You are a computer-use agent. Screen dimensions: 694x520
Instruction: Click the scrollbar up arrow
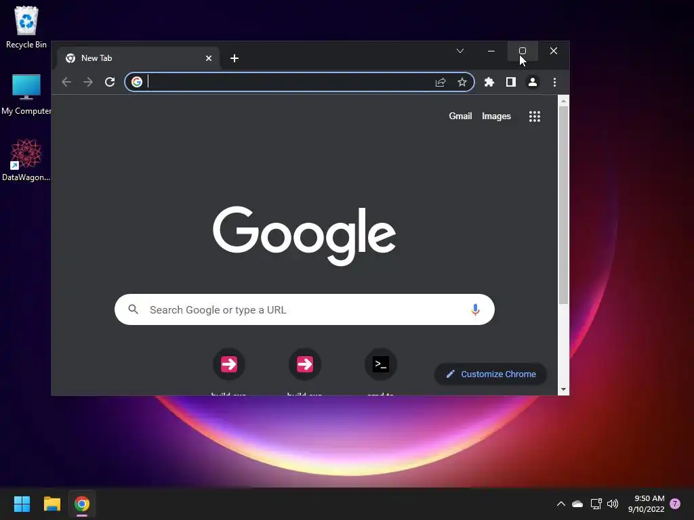[x=563, y=101]
